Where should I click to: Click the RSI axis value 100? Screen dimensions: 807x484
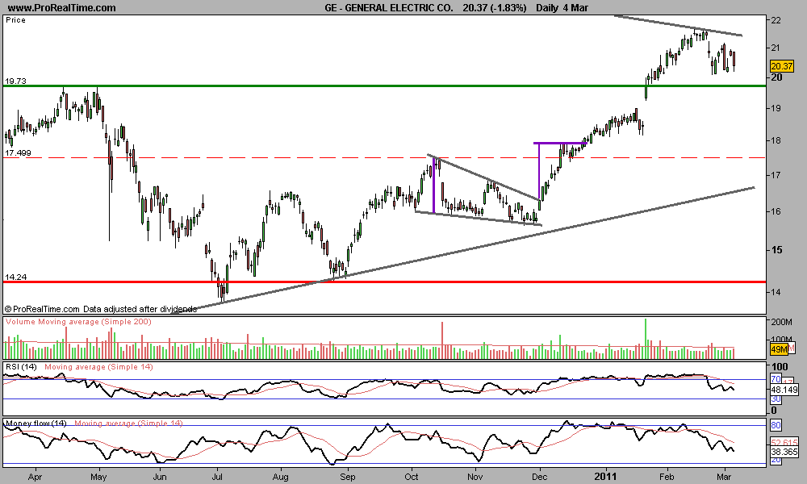pos(780,366)
